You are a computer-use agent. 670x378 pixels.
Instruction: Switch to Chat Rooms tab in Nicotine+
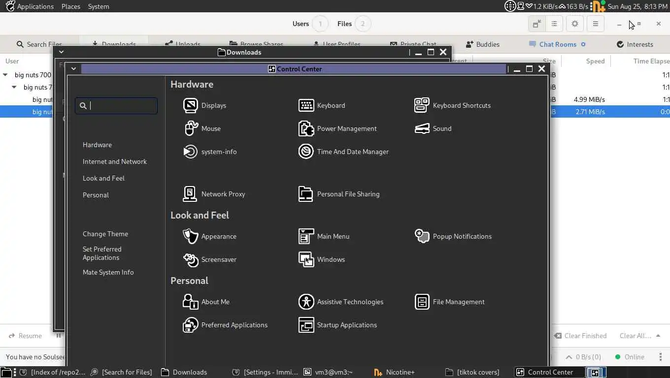557,44
